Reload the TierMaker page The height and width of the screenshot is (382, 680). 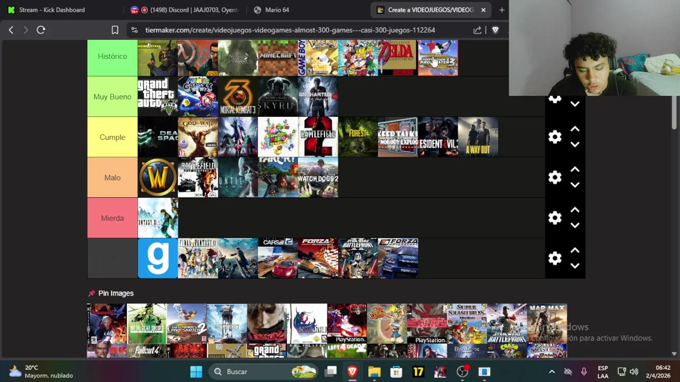pyautogui.click(x=41, y=30)
